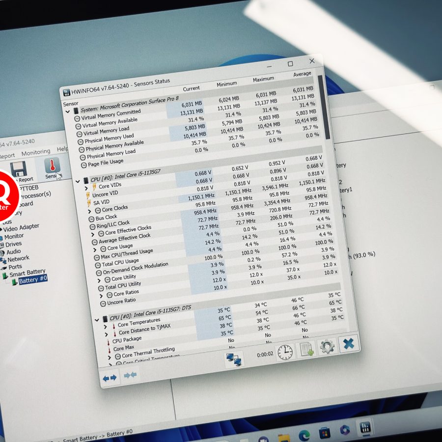Reset min/max values with the clock icon
The height and width of the screenshot is (442, 442).
tap(285, 352)
